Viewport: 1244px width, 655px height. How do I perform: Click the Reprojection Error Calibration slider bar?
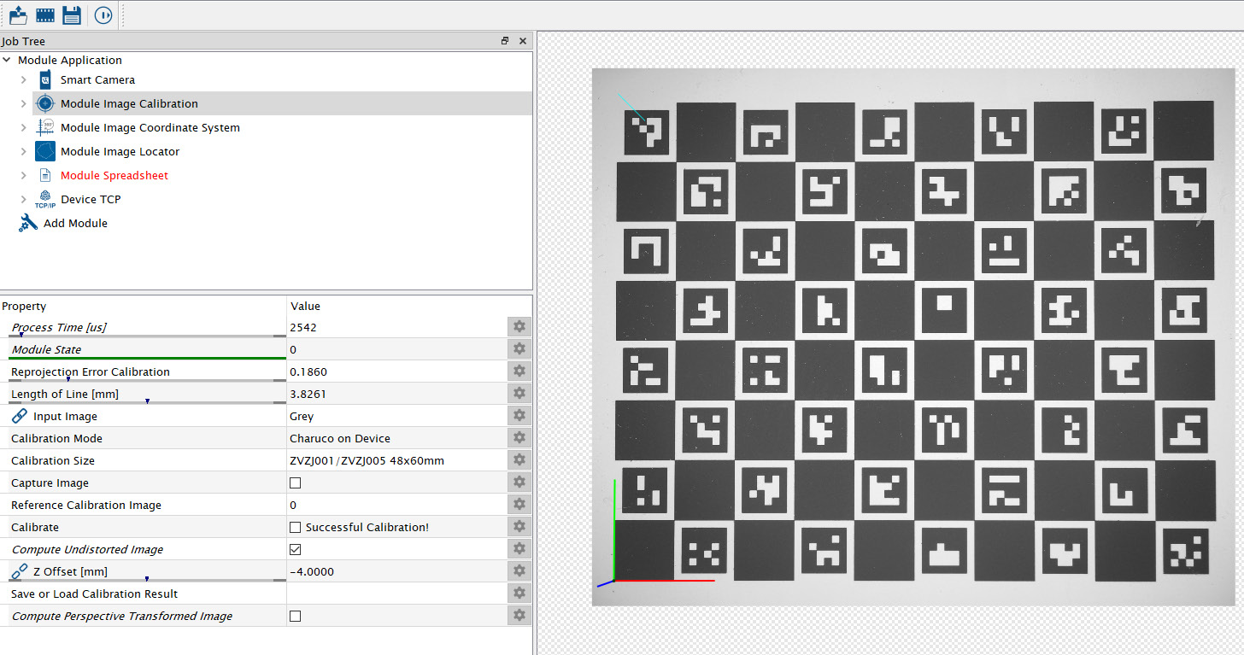pyautogui.click(x=147, y=381)
